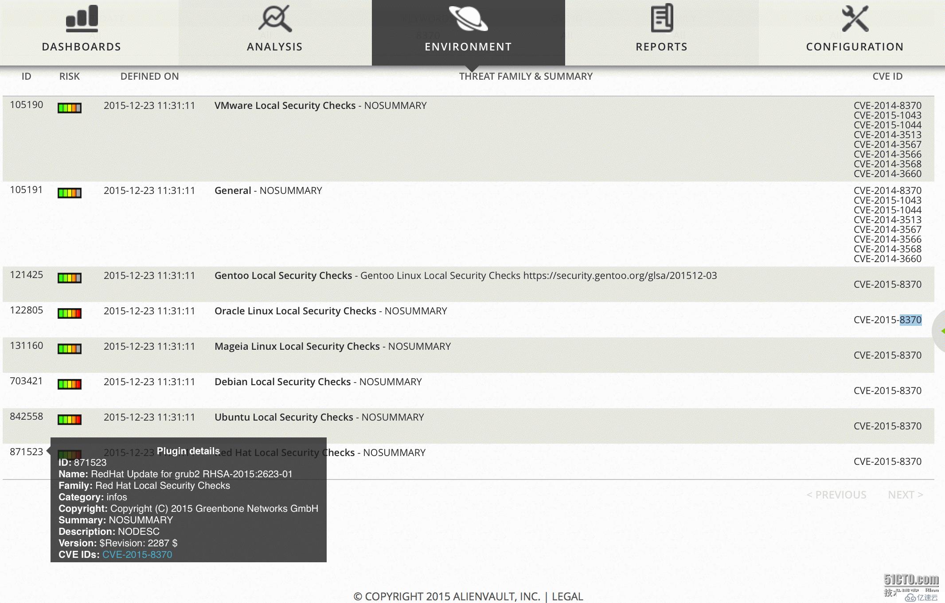
Task: Click CVE-2015-8370 in the 871523 row
Action: (887, 461)
